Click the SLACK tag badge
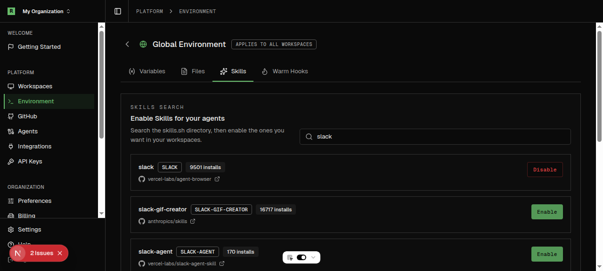 170,167
